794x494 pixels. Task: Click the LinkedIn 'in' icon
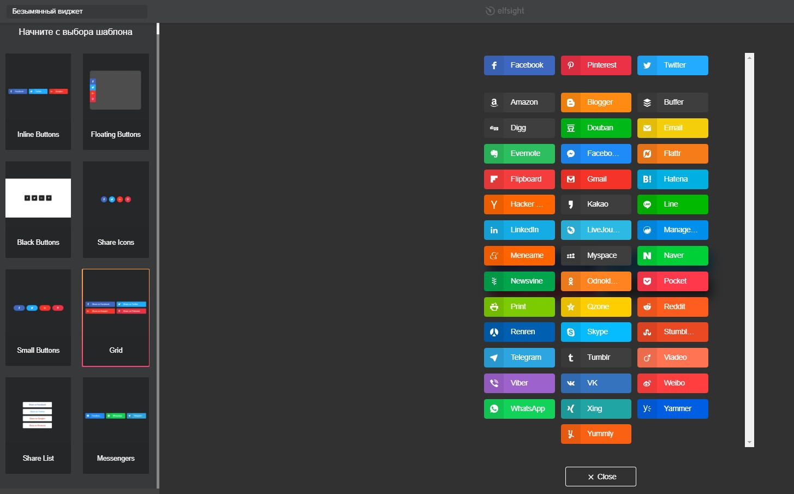pos(494,230)
